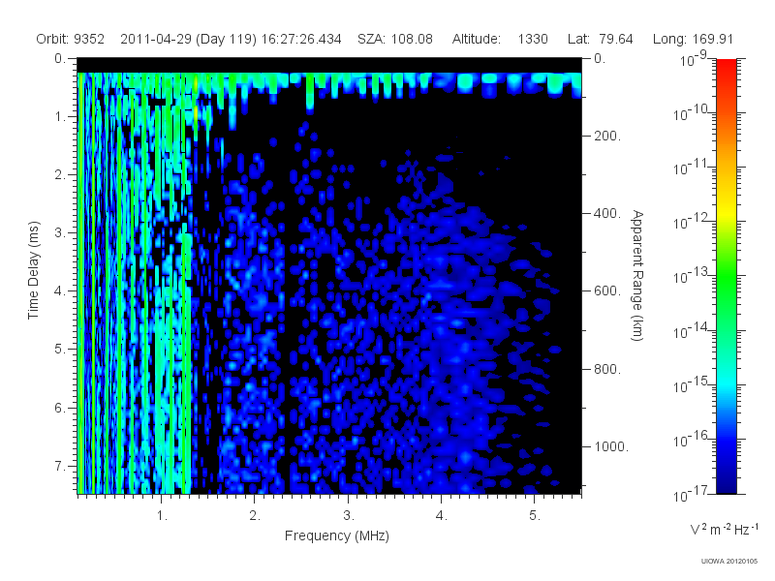Click the '1.' frequency axis tick label
Viewport: 775px width, 581px height.
coord(162,515)
